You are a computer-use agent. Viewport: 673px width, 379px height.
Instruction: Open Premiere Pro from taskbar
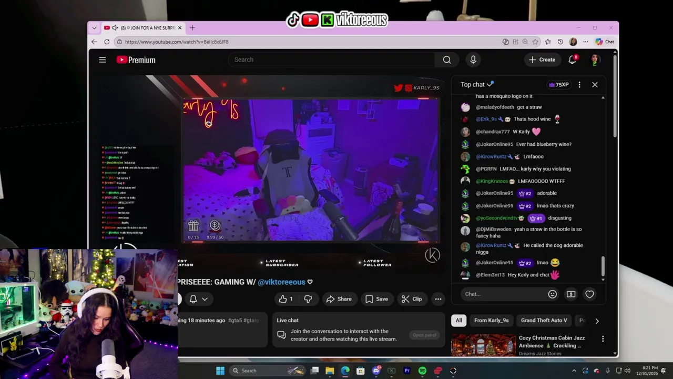[x=407, y=371]
